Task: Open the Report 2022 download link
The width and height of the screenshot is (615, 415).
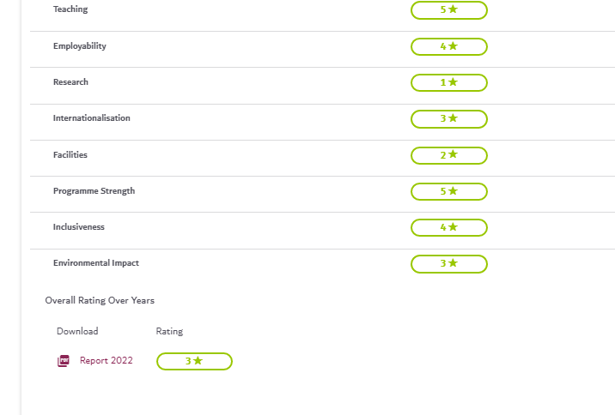Action: tap(107, 361)
